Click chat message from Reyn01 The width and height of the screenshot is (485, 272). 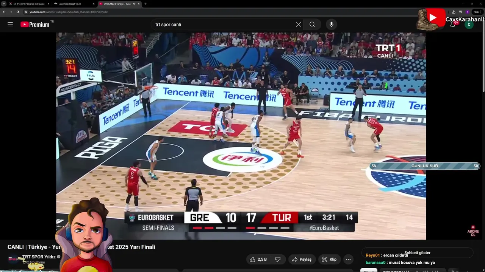pos(387,255)
